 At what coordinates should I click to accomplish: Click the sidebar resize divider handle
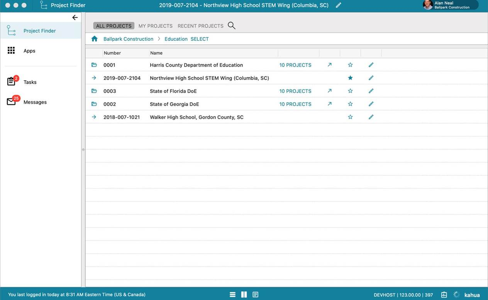(x=83, y=150)
